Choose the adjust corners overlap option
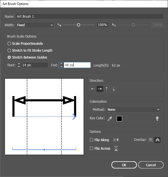The height and width of the screenshot is (177, 168). (x=158, y=140)
